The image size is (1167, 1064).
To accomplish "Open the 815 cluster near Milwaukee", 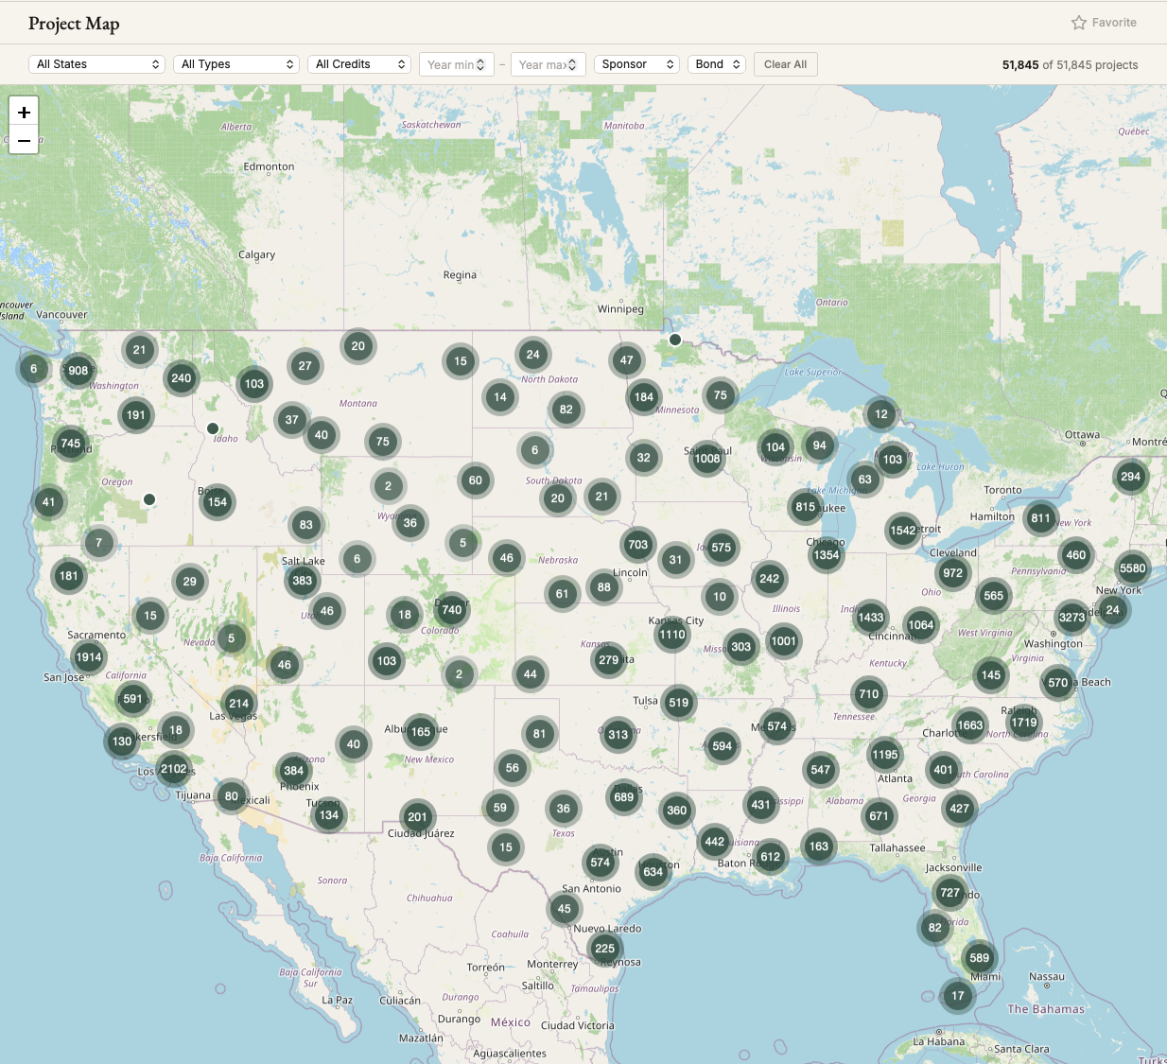I will 806,507.
